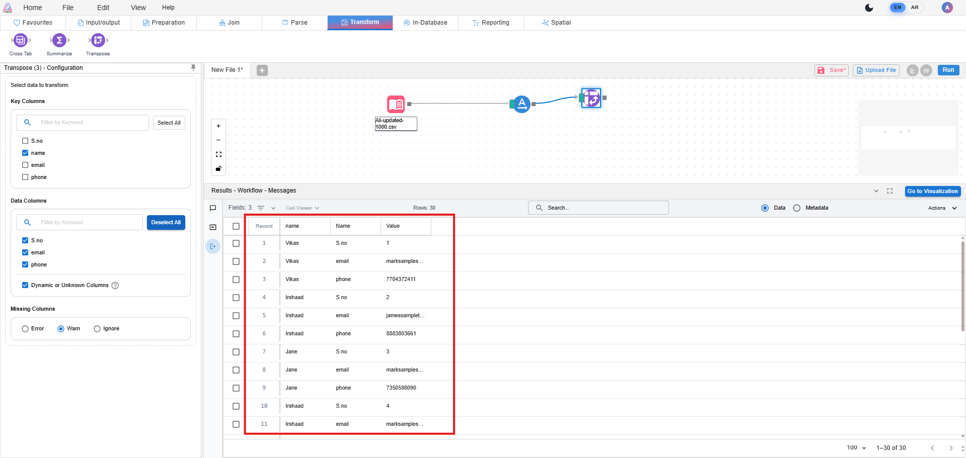966x458 pixels.
Task: Select the Error missing columns option
Action: pos(25,329)
